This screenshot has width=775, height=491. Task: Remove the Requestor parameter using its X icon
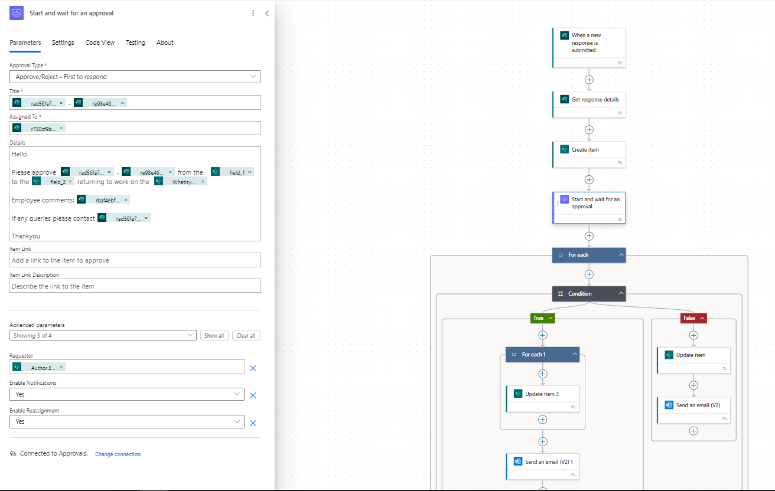(x=253, y=368)
